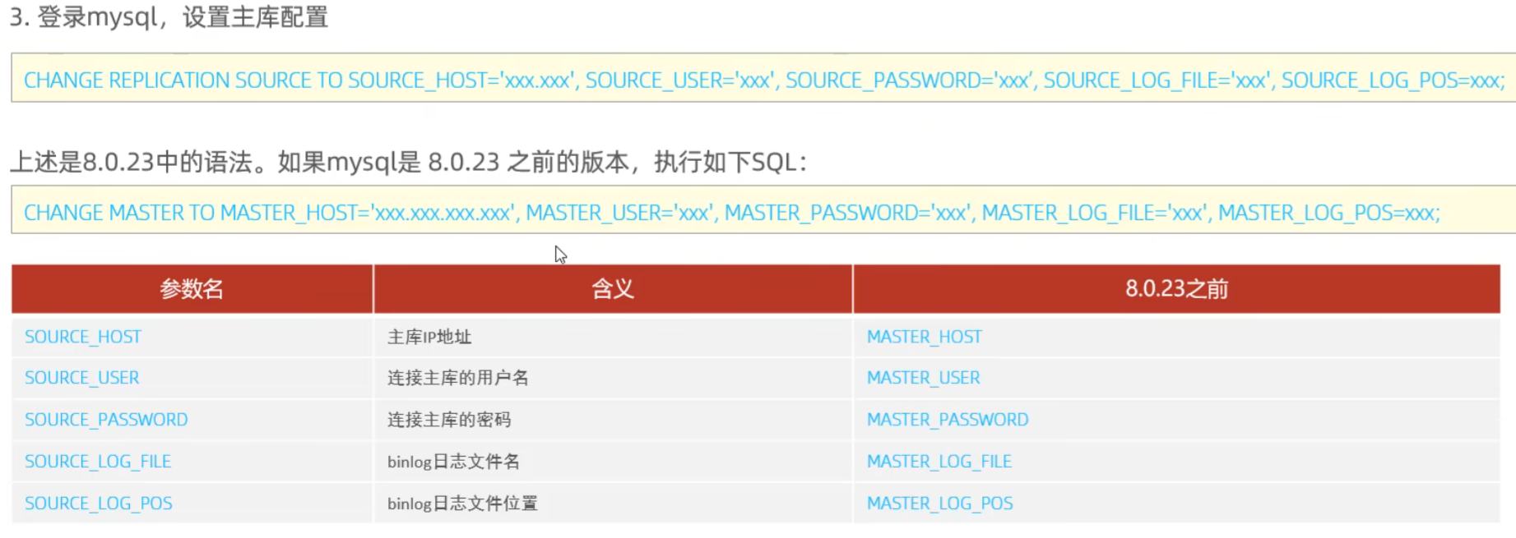Click the 'binlog日志文件位置' cell
This screenshot has width=1516, height=538.
click(613, 503)
